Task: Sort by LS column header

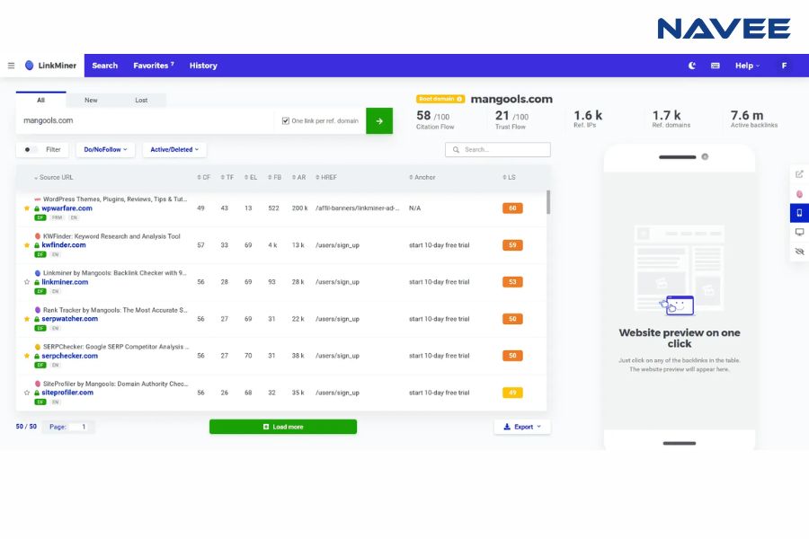Action: 510,178
